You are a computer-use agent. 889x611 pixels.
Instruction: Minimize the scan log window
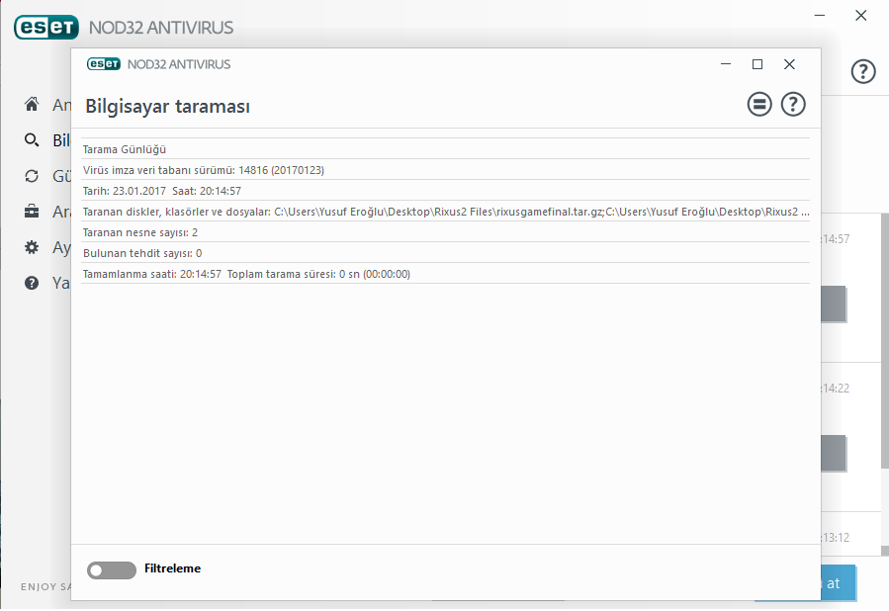pos(725,64)
